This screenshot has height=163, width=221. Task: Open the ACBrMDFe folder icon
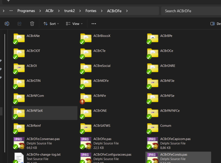(85, 84)
